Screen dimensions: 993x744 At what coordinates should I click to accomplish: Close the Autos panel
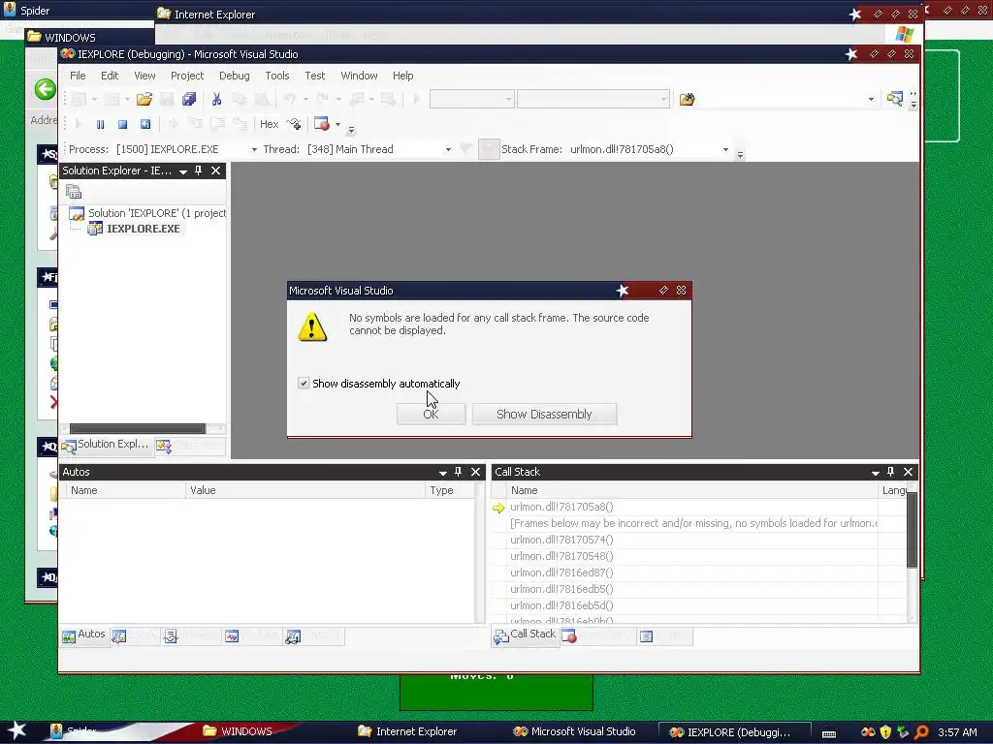pos(475,472)
